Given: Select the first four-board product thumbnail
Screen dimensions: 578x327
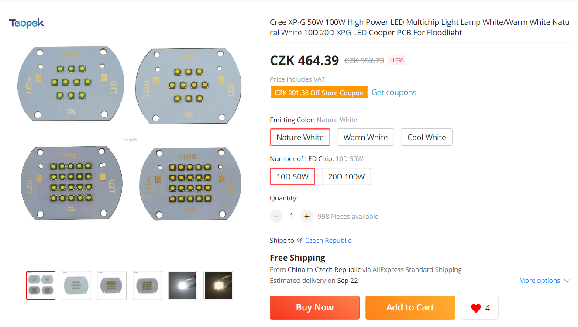Looking at the screenshot, I should click(41, 286).
